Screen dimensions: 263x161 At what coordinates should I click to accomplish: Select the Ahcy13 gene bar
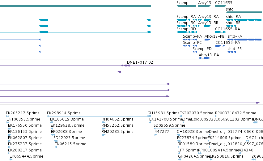click(x=205, y=6)
